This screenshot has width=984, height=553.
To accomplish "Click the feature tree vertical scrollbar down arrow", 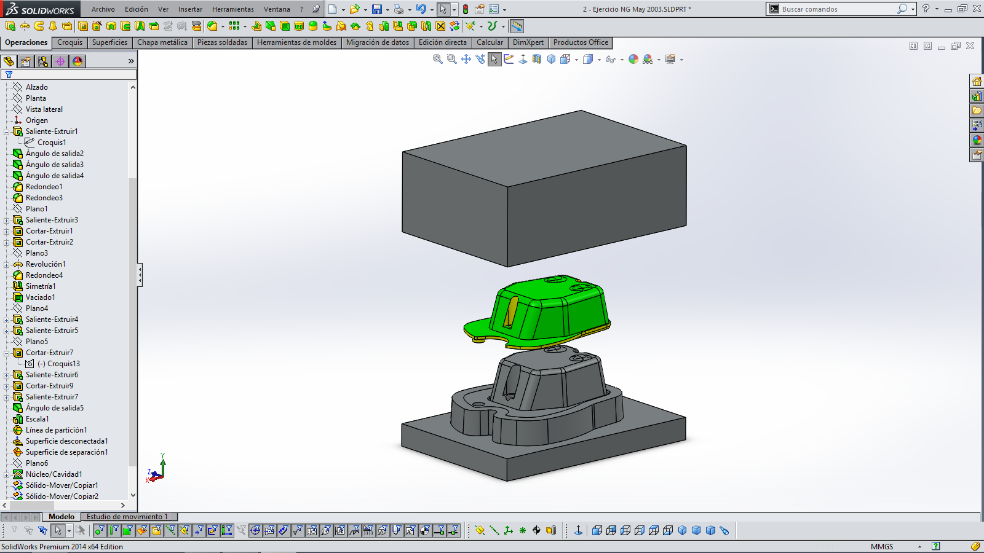I will click(133, 495).
